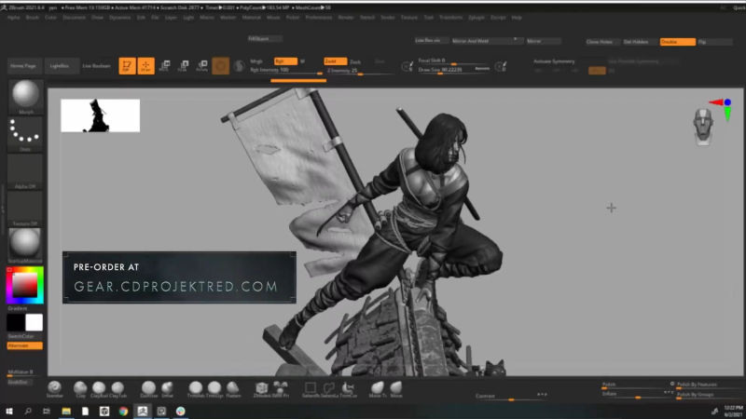Open LightBox
This screenshot has height=419, width=746.
pyautogui.click(x=60, y=66)
